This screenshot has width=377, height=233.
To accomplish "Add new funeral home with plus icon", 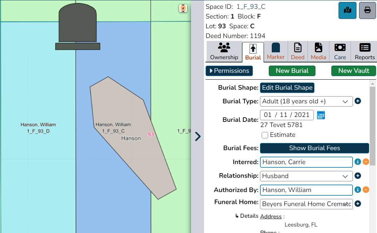I will (358, 203).
